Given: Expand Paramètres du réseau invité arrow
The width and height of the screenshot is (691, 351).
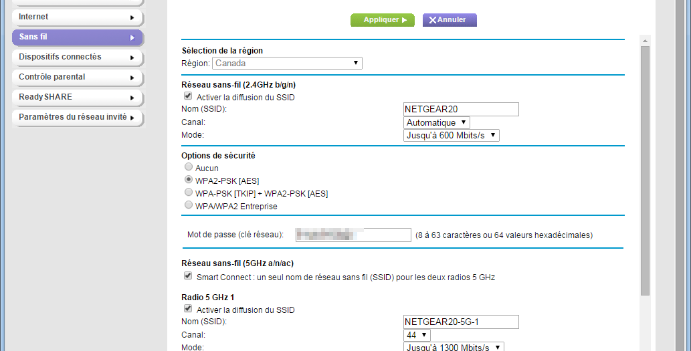Looking at the screenshot, I should [132, 118].
